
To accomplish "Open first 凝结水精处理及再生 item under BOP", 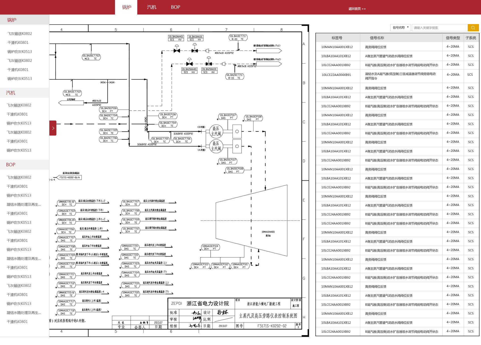I will (24, 204).
